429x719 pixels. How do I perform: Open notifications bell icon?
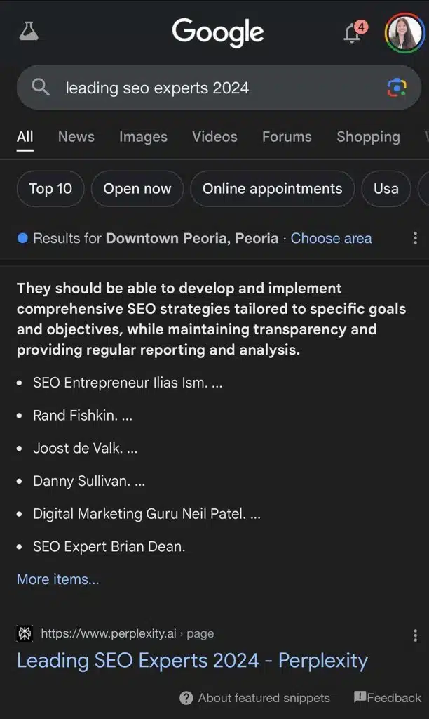353,32
